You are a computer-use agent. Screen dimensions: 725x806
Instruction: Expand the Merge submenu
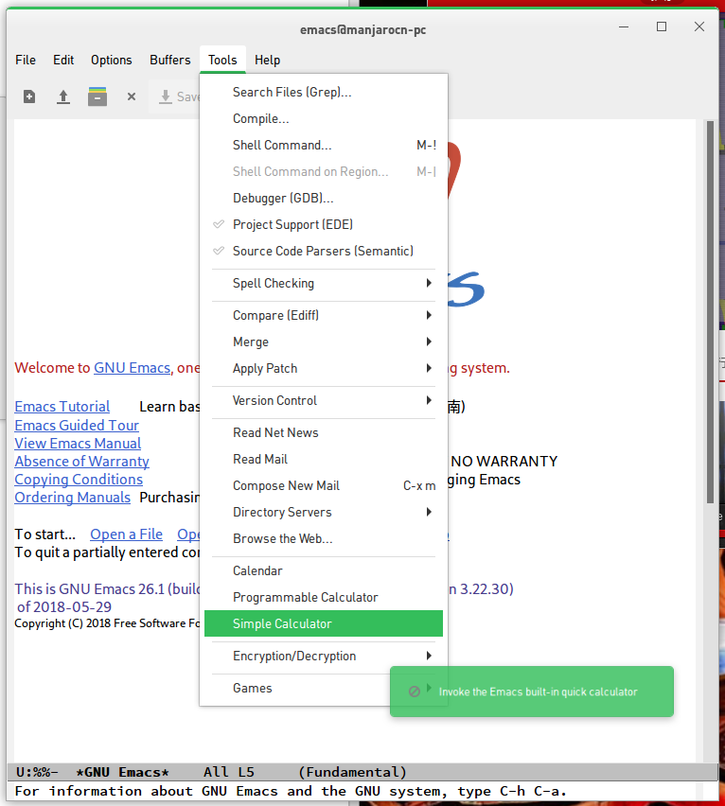coord(324,342)
